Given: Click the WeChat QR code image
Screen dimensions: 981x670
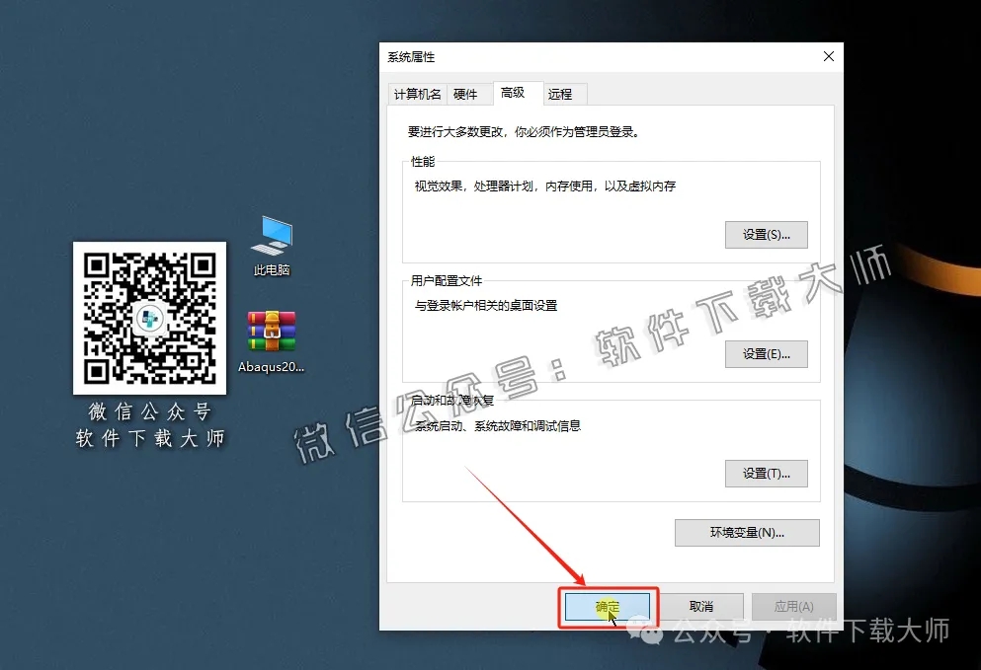Looking at the screenshot, I should (149, 319).
